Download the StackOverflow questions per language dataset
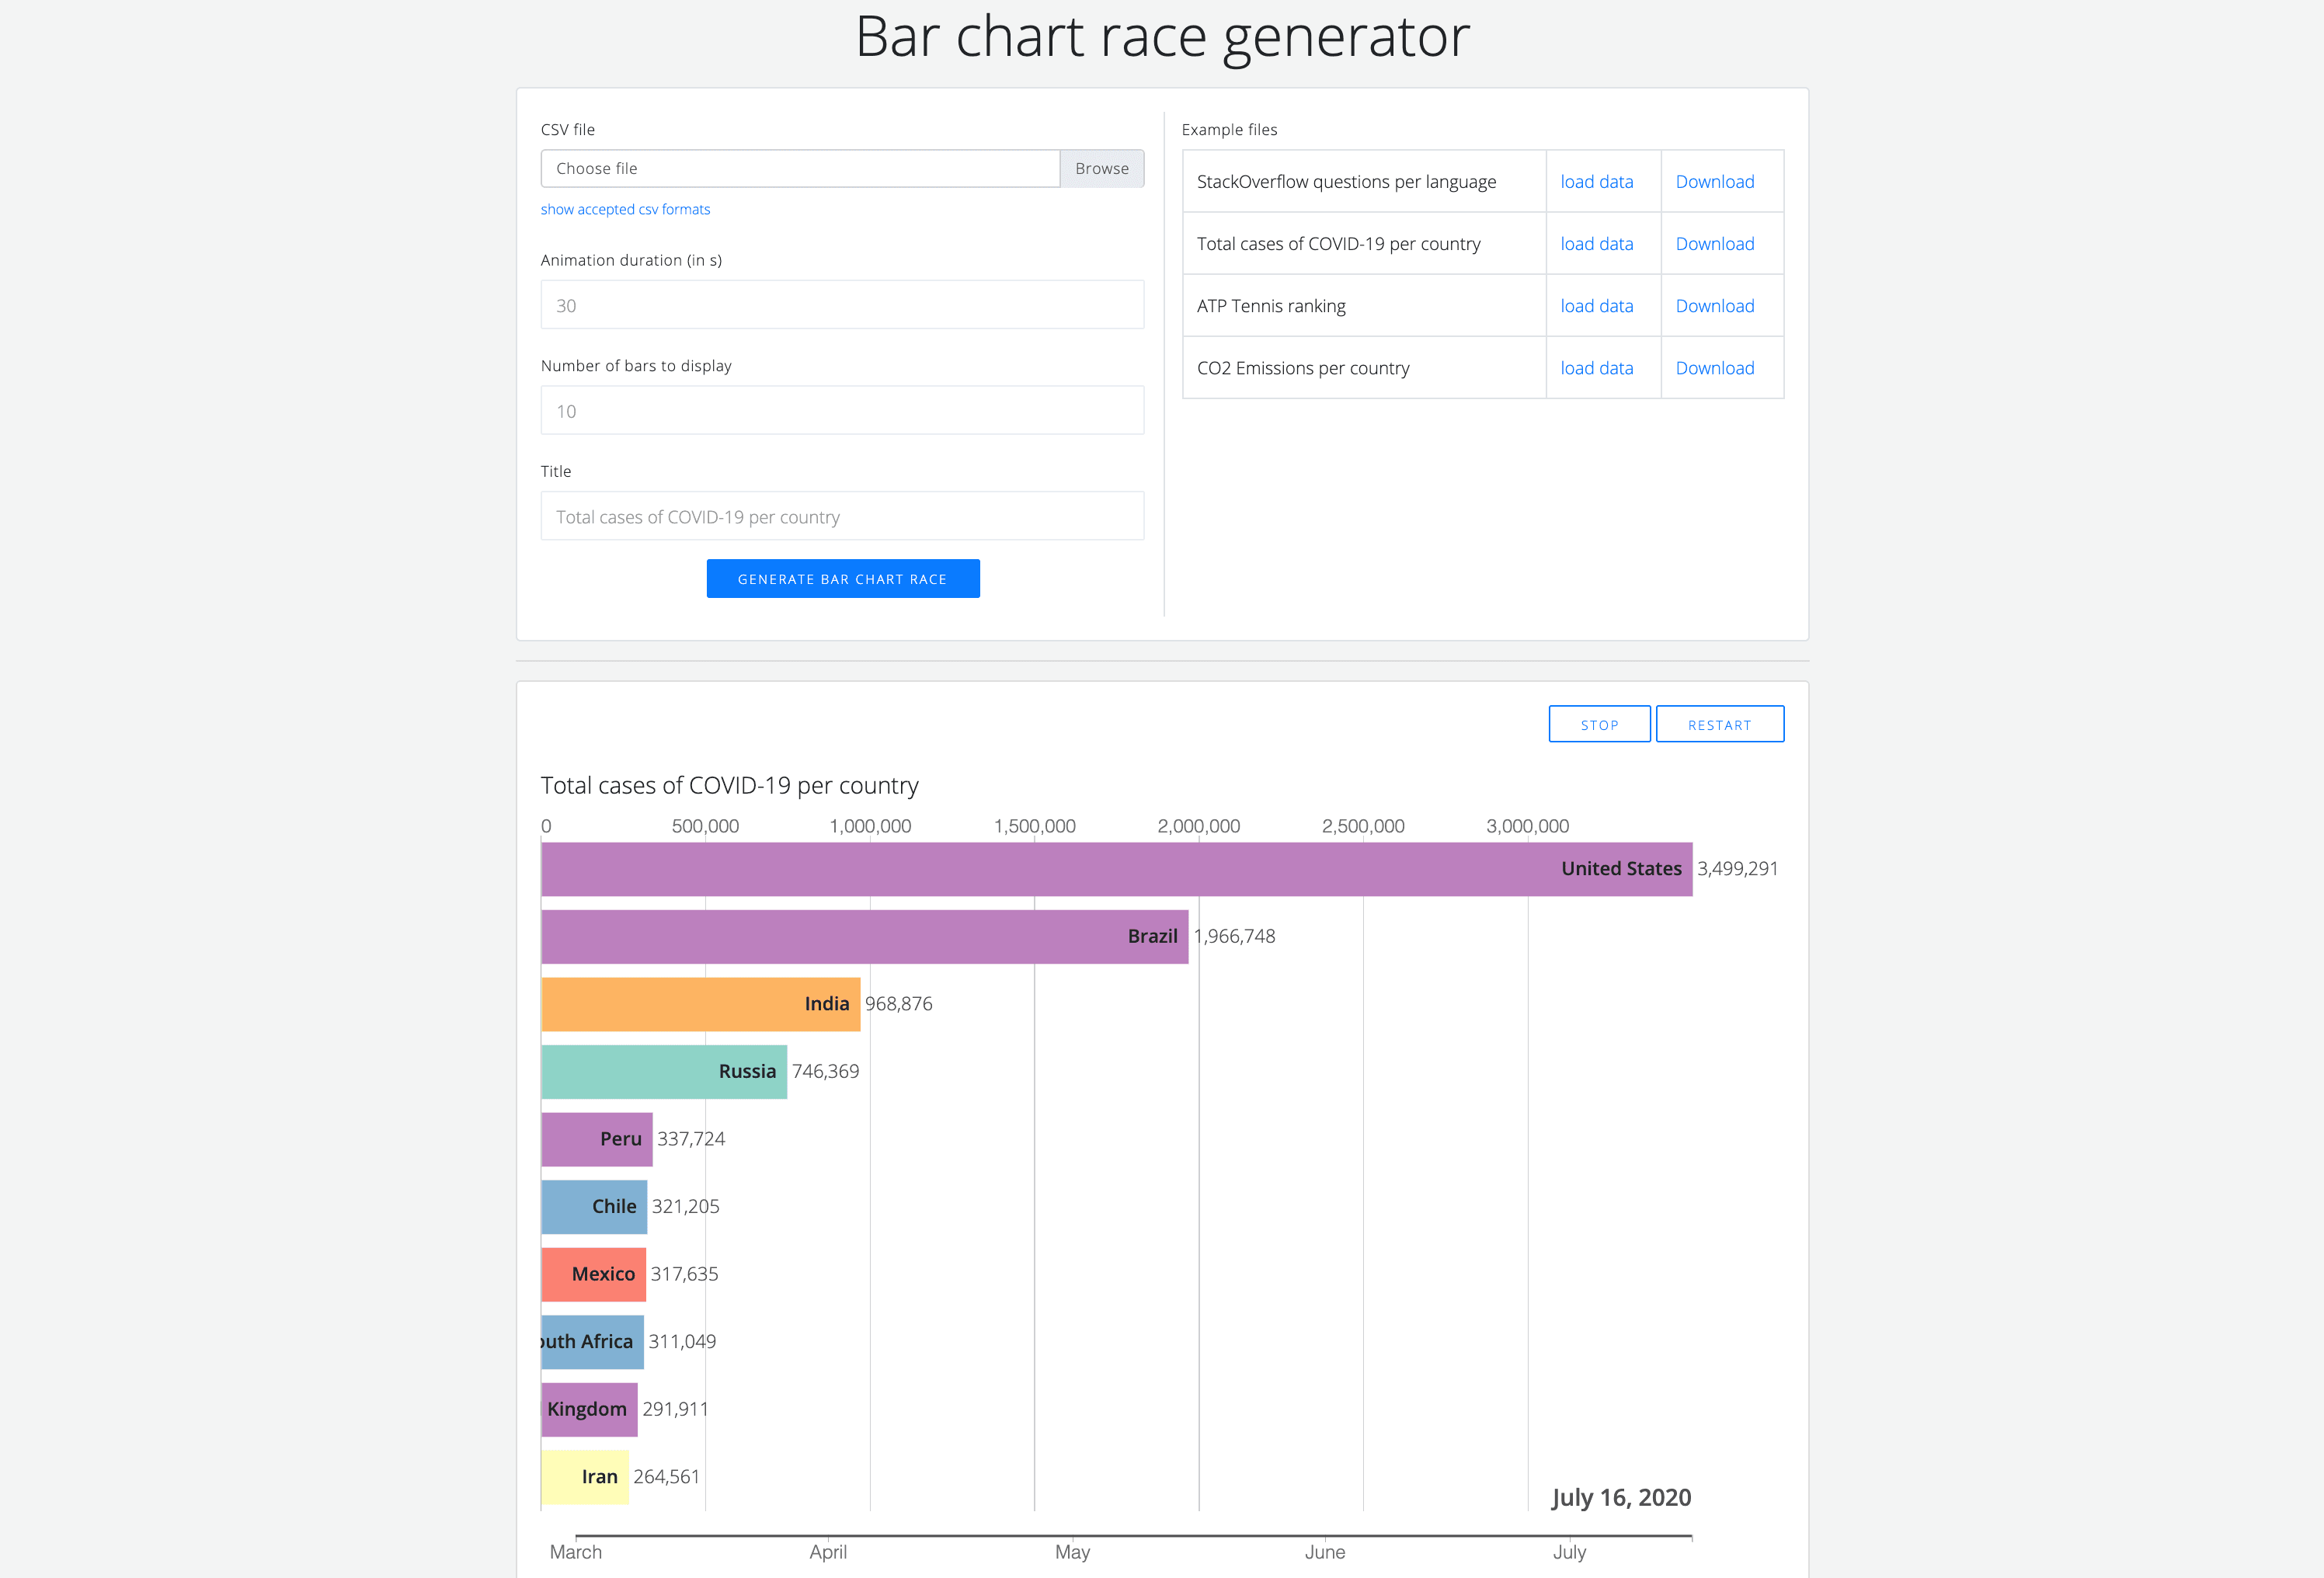The height and width of the screenshot is (1578, 2324). point(1714,181)
